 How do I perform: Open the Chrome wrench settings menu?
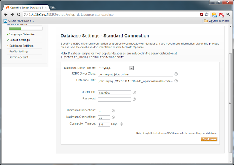[x=228, y=15]
